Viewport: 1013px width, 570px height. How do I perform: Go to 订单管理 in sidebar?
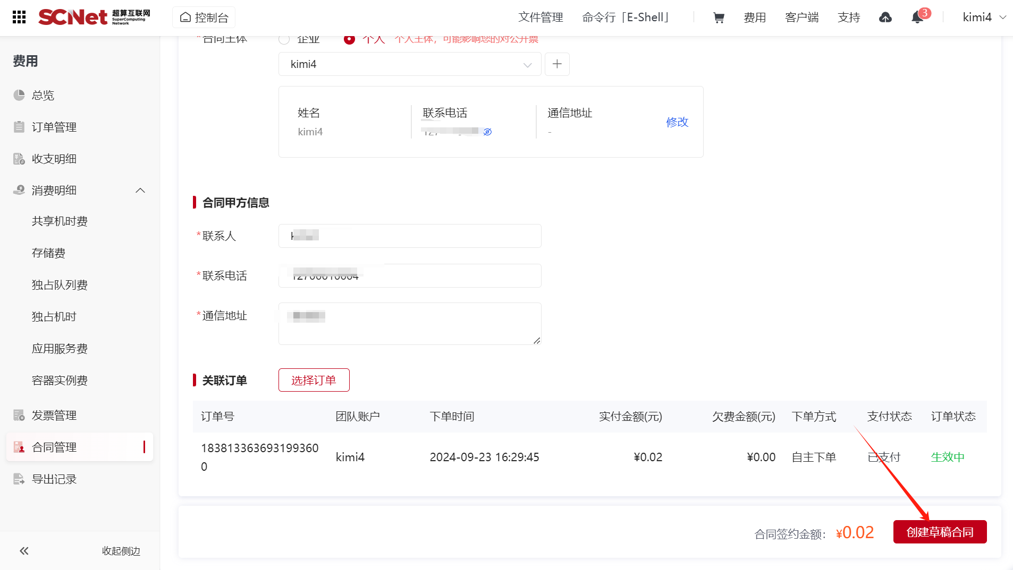(54, 127)
